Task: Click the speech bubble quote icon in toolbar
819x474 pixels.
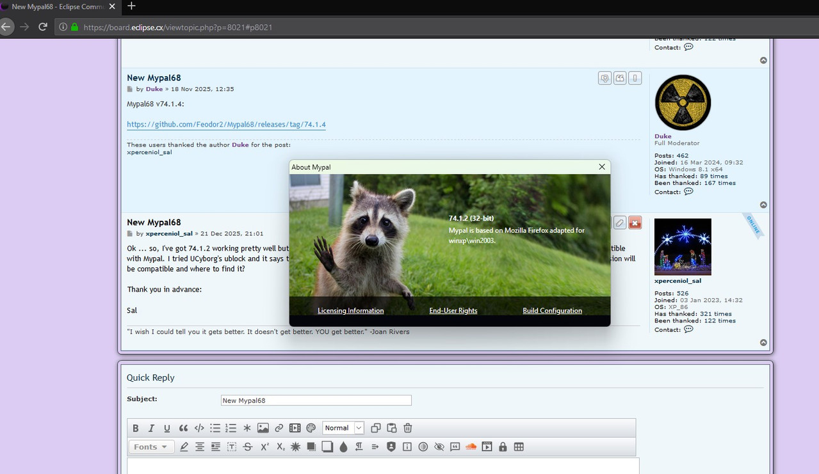Action: point(455,446)
